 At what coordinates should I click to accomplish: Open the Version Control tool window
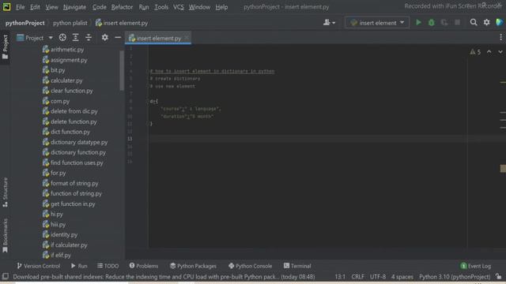coord(39,266)
